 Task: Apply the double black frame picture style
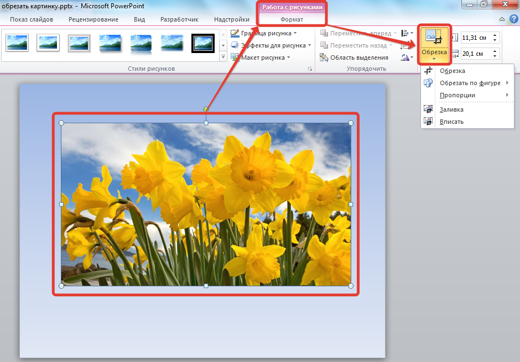[203, 44]
